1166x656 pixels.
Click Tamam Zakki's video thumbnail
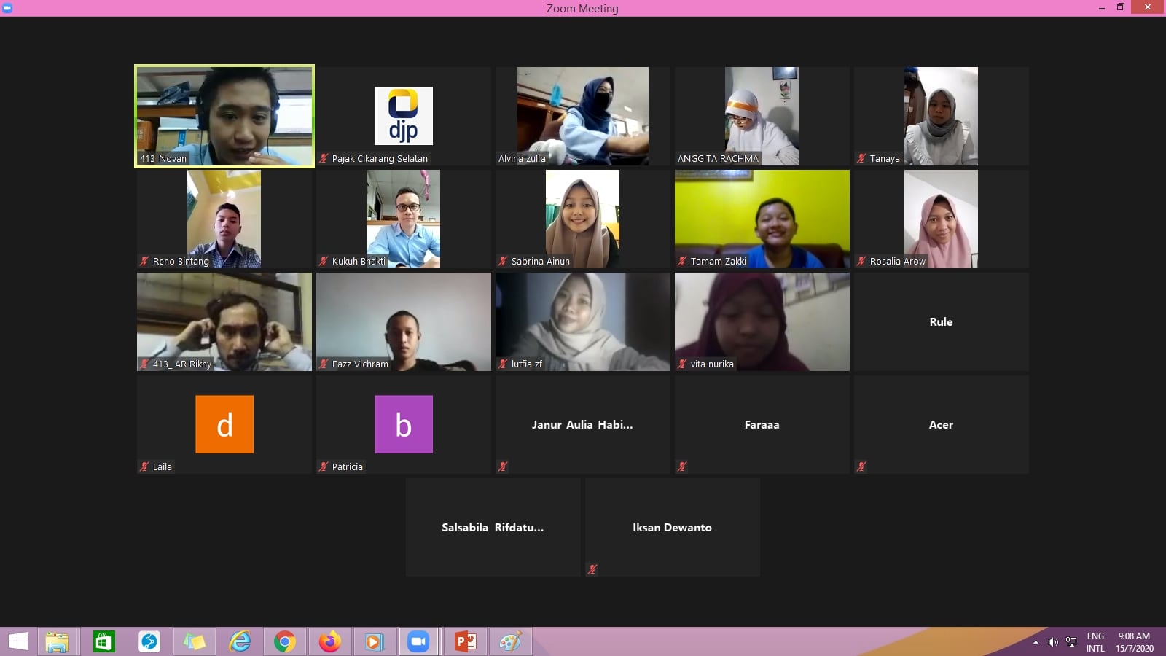click(762, 219)
